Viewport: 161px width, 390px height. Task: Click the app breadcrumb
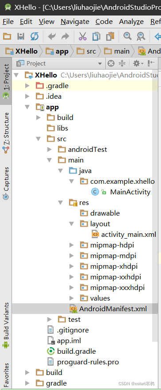click(x=57, y=51)
